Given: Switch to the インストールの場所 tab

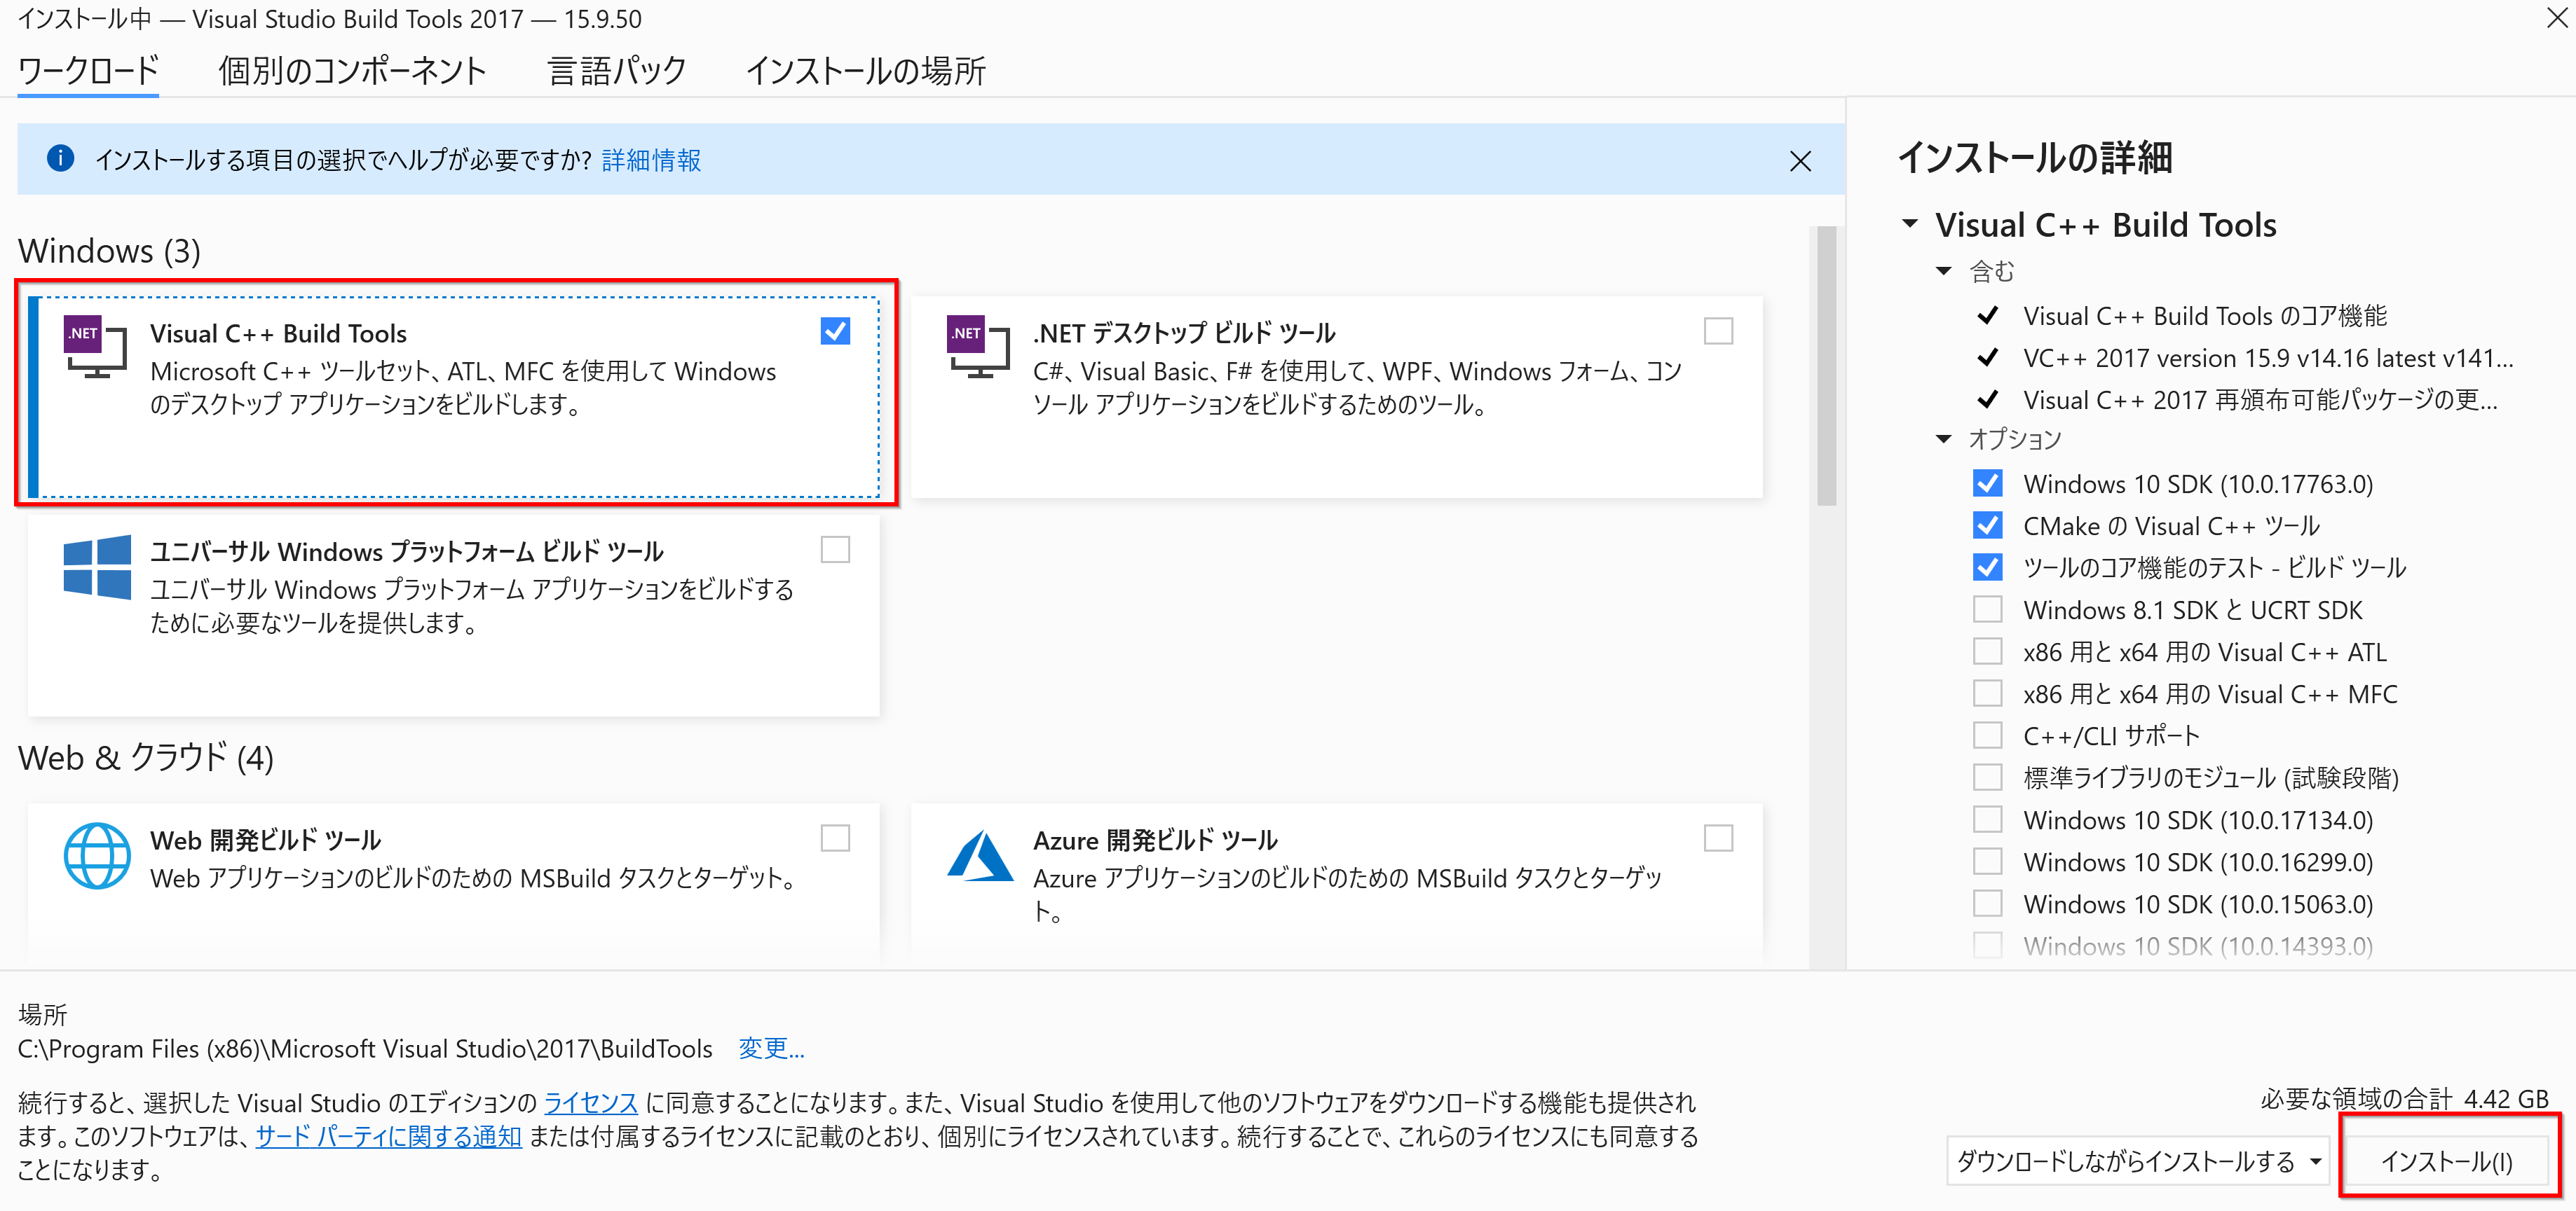Looking at the screenshot, I should pyautogui.click(x=866, y=70).
